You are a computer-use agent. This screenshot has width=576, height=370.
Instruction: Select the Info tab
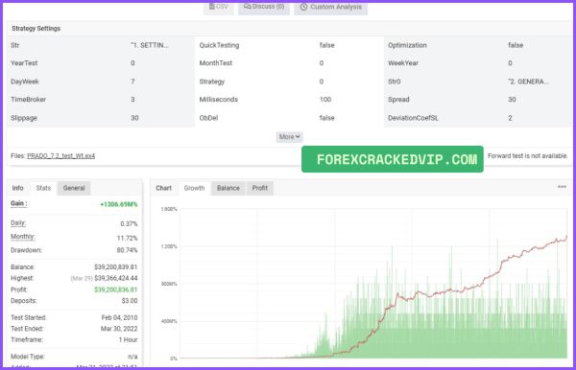tap(17, 188)
